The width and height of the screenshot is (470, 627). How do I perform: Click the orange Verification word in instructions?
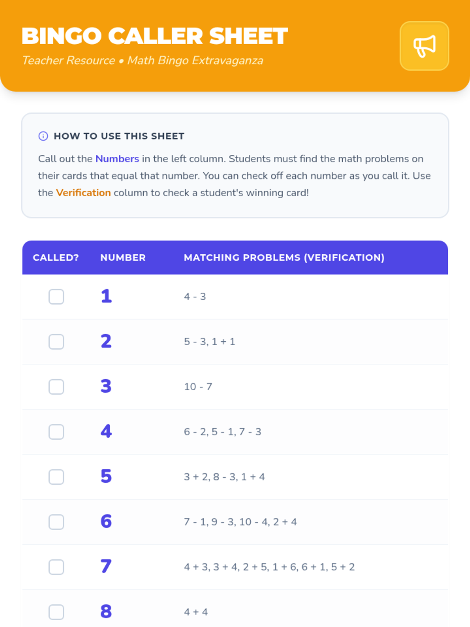[83, 193]
